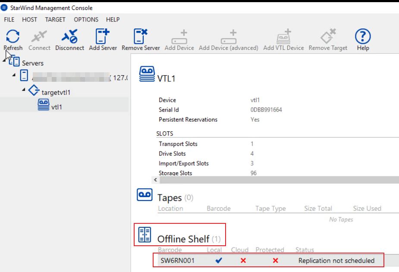Select the targetvtl1 tree item

click(56, 93)
